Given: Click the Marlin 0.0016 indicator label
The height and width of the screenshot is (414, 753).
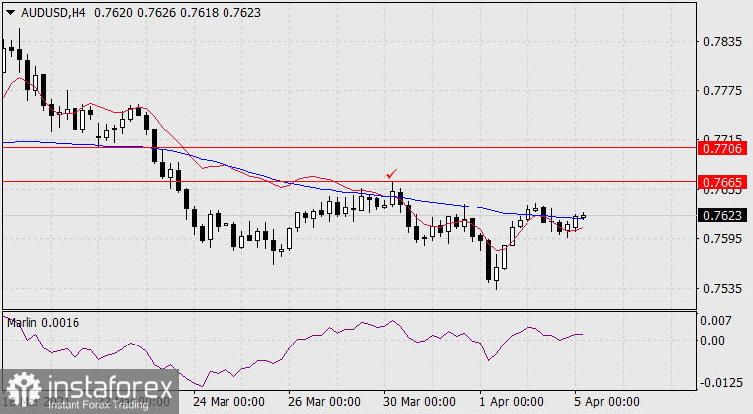Looking at the screenshot, I should (x=43, y=323).
